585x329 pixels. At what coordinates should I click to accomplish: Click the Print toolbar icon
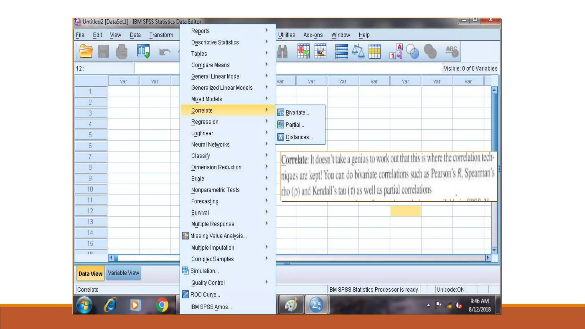tap(122, 52)
